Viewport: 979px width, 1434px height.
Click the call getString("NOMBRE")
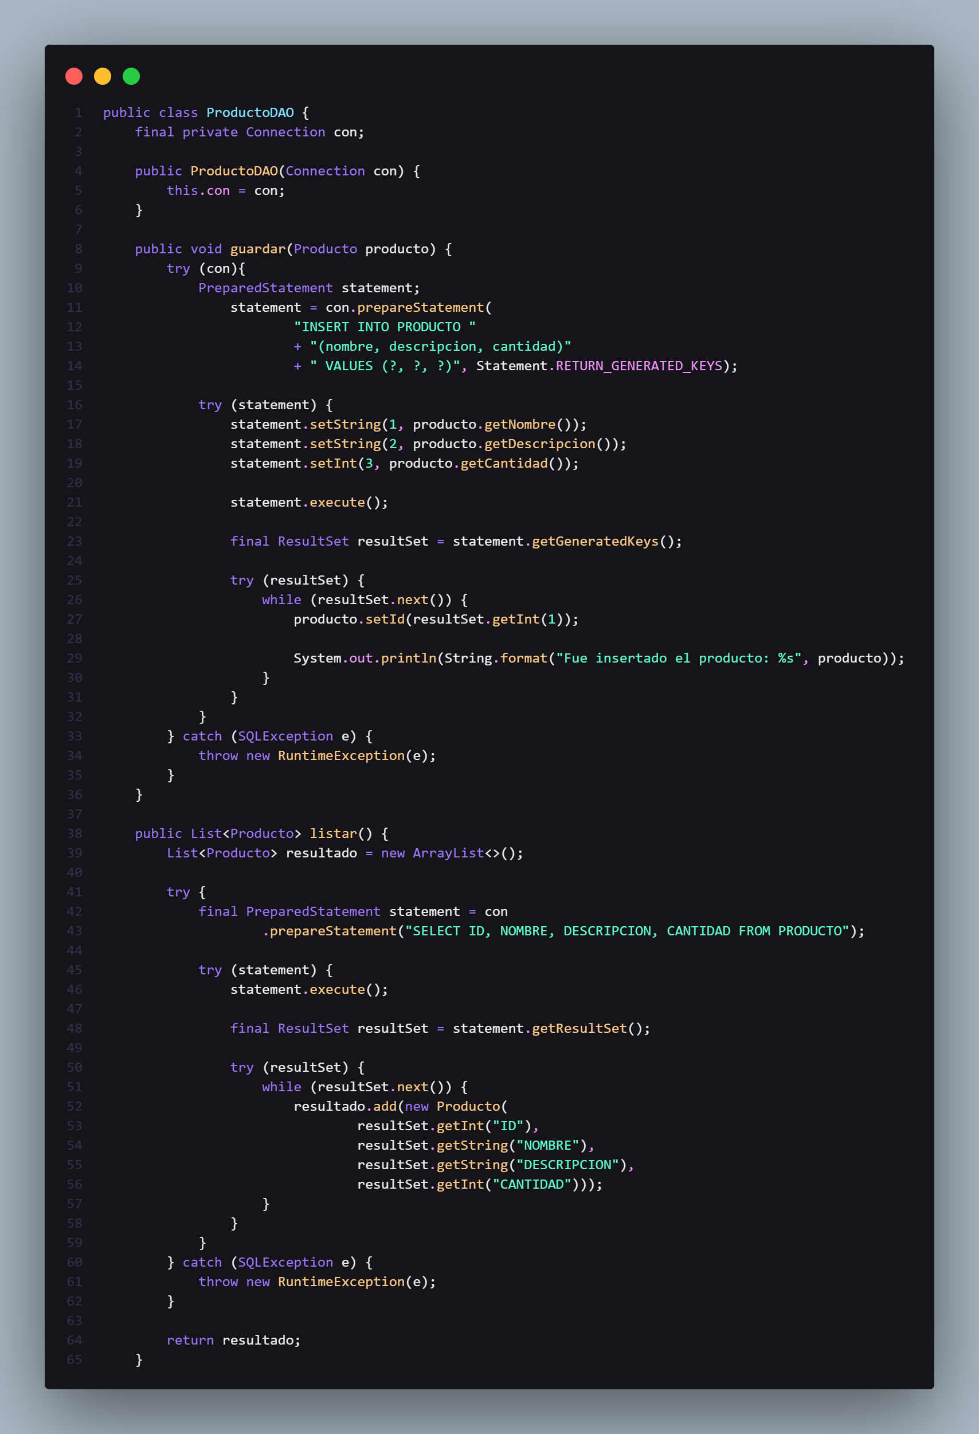512,1145
